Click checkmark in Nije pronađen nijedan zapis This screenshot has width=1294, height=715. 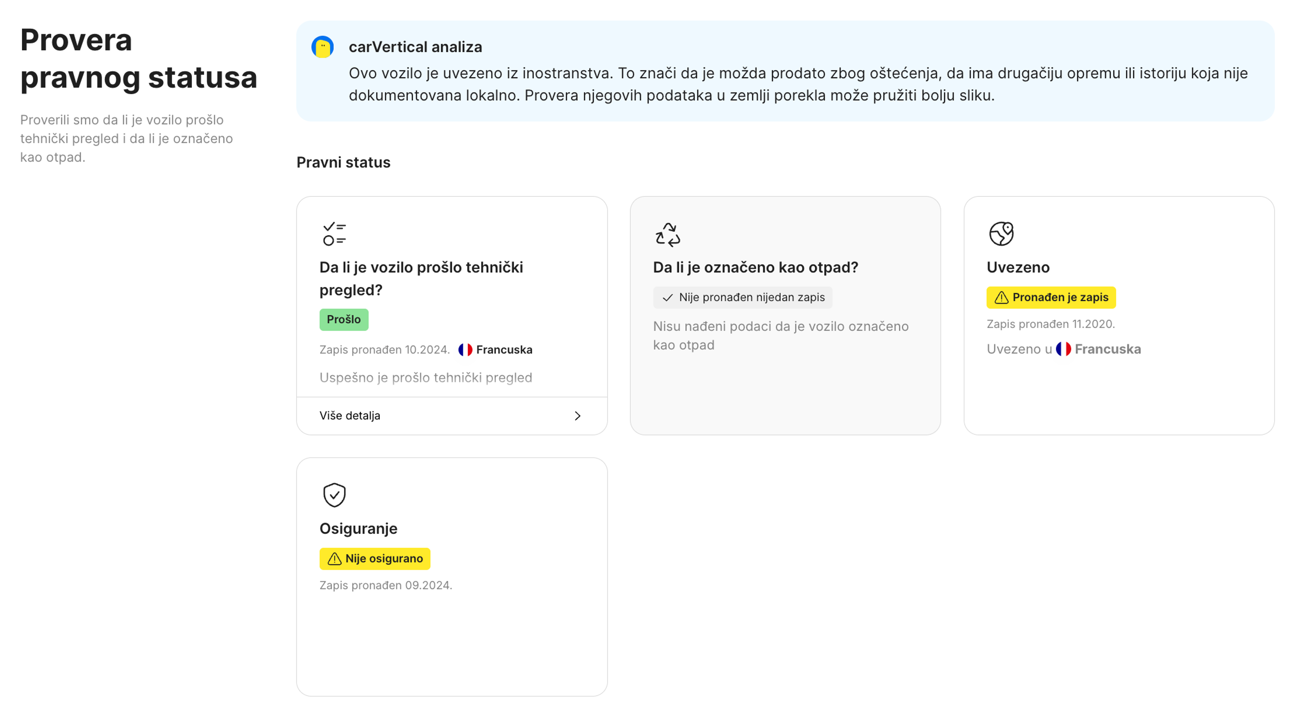click(x=668, y=298)
